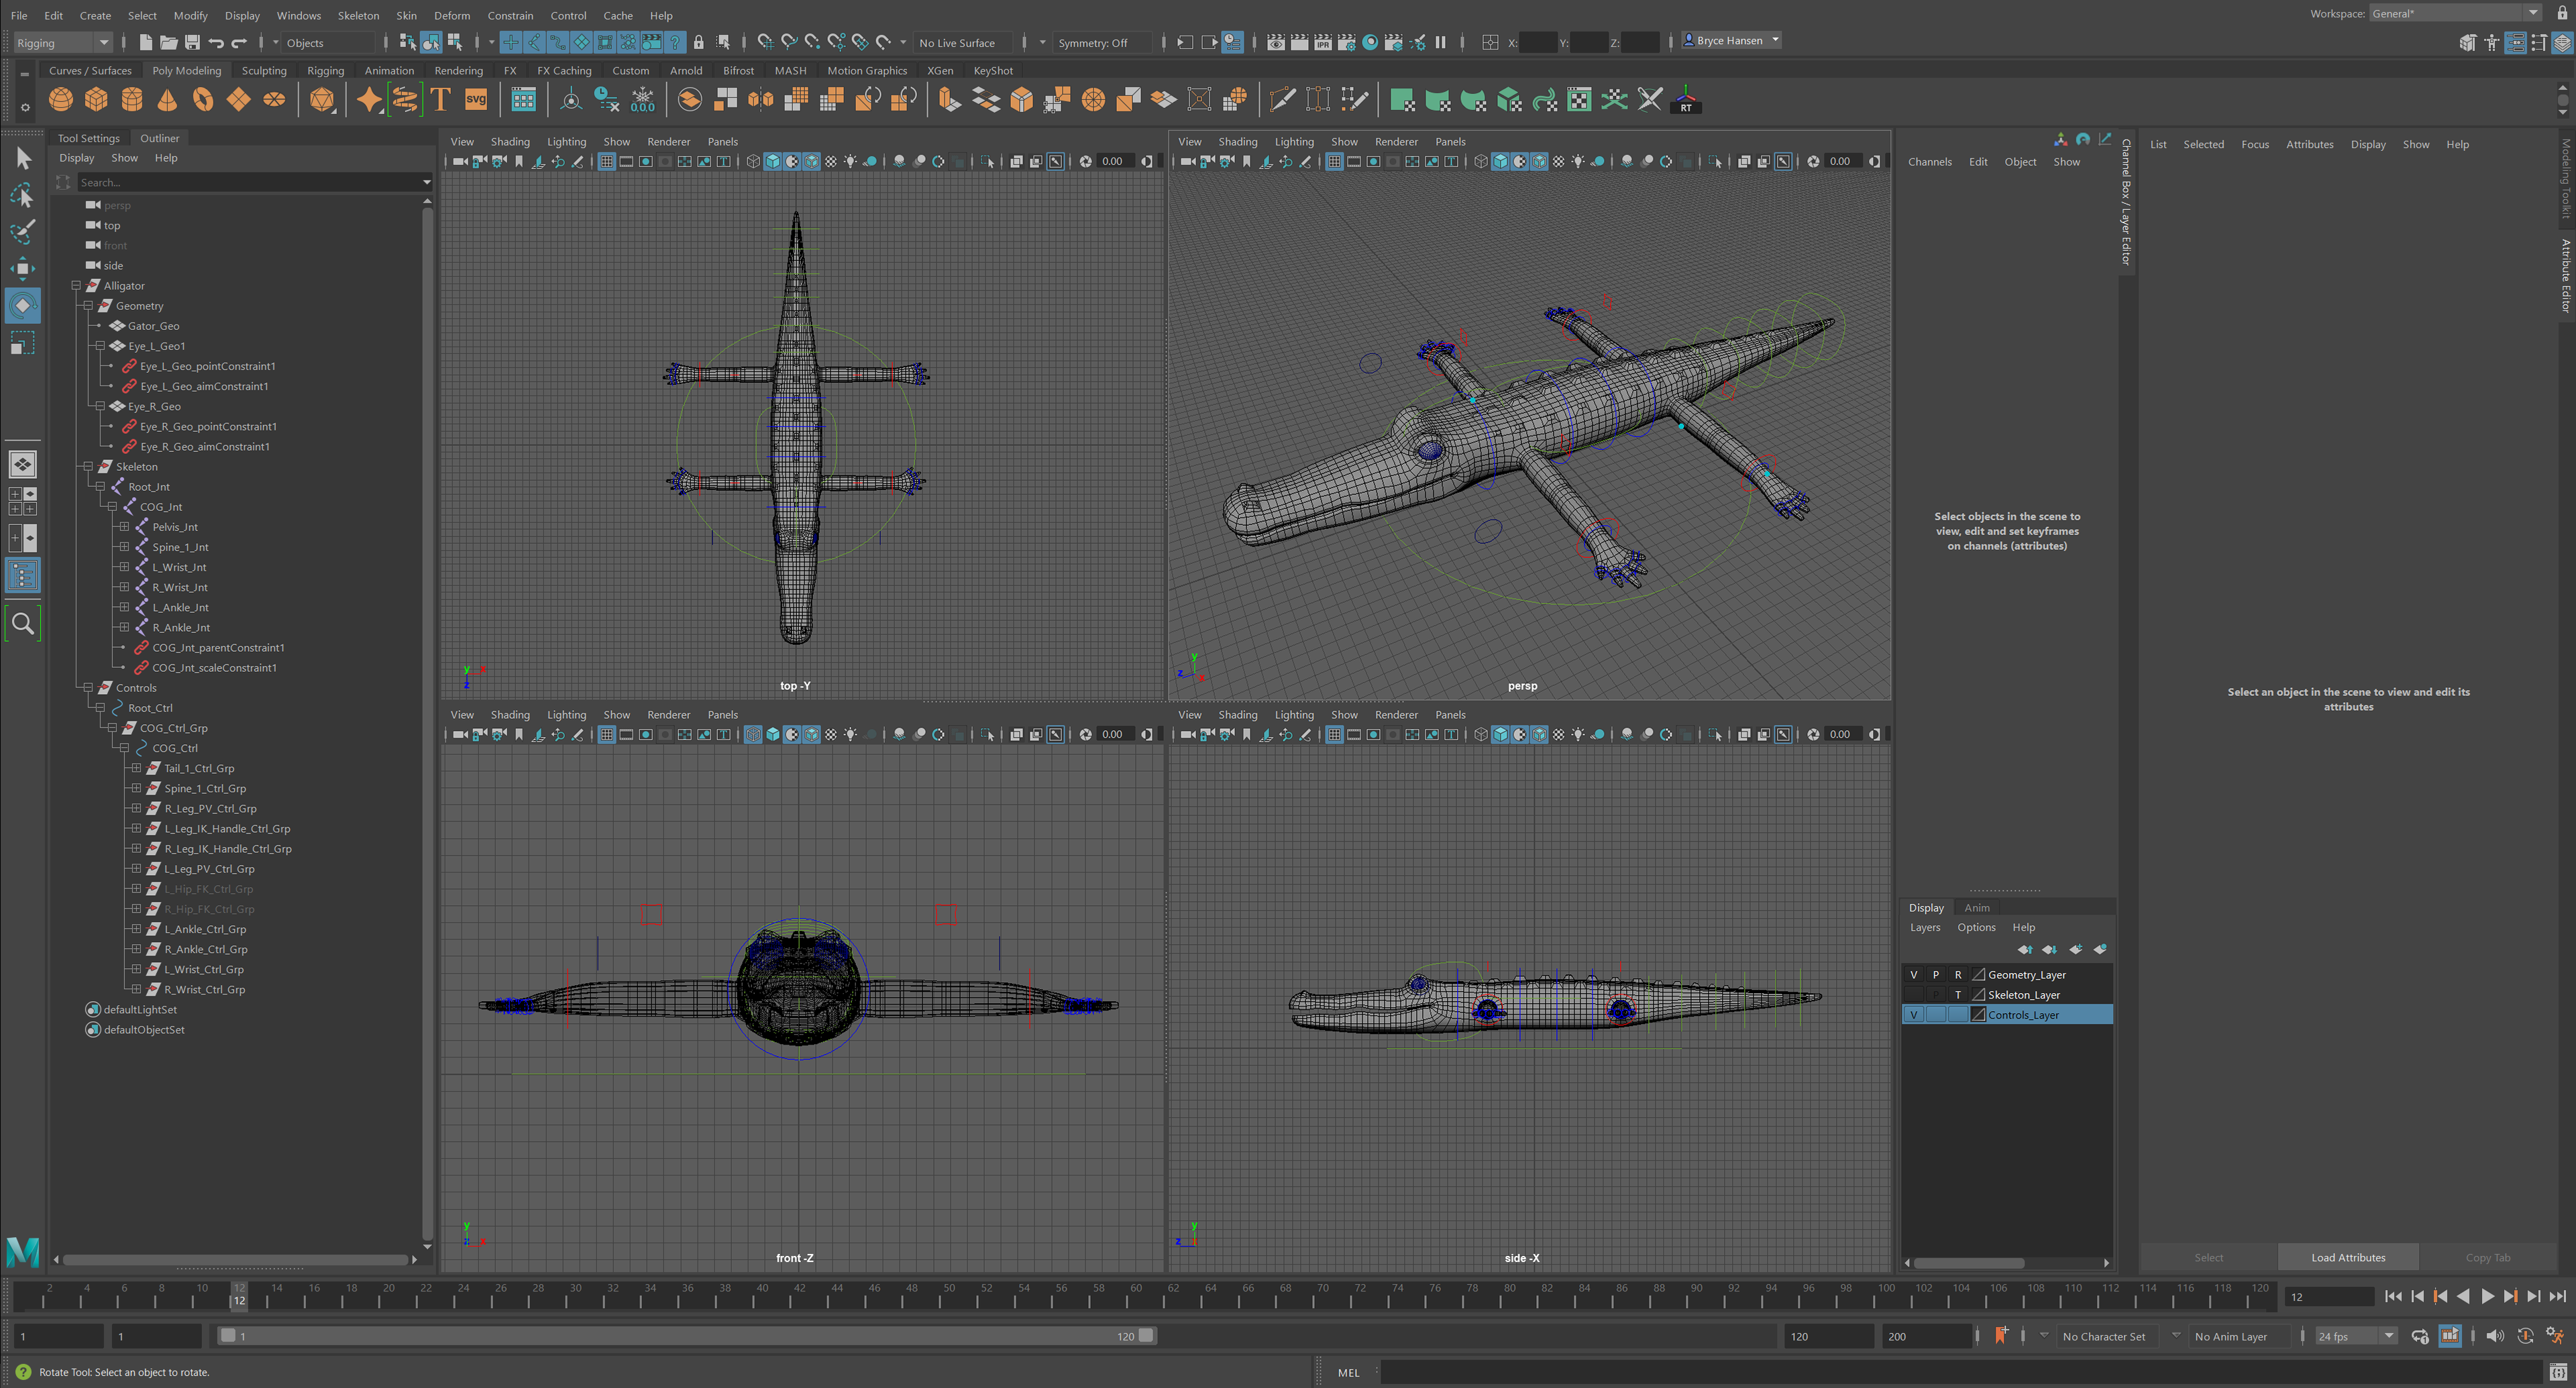Image resolution: width=2576 pixels, height=1388 pixels.
Task: Save the scene with save icon
Action: 192,42
